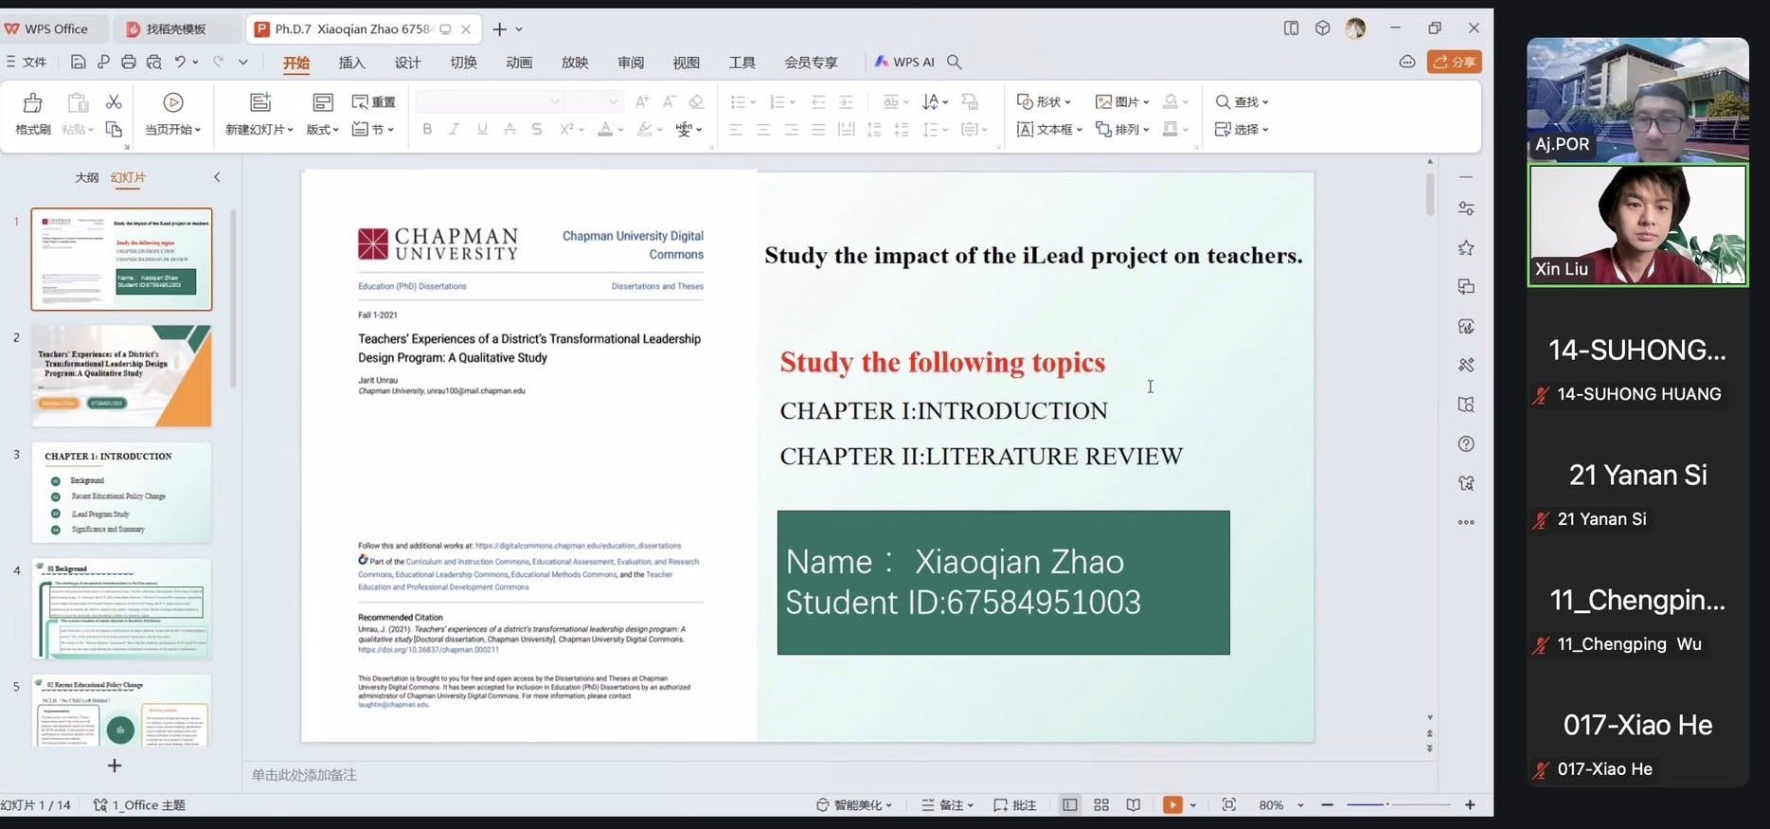Switch to the Design (设计) ribbon tab
Screen dimensions: 1770x829
coord(407,63)
